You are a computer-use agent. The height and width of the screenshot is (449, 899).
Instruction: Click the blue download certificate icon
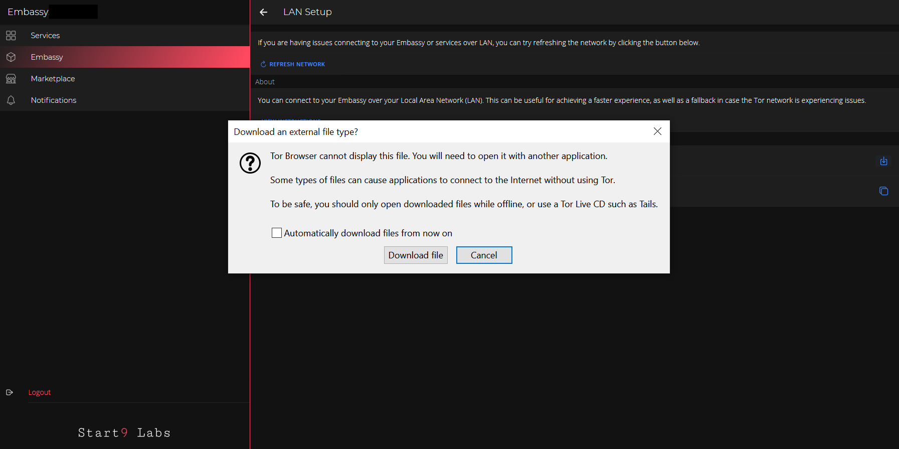[883, 161]
